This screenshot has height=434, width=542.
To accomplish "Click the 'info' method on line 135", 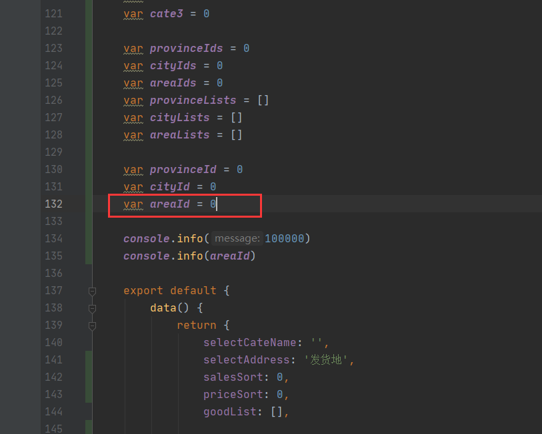I will [x=189, y=256].
